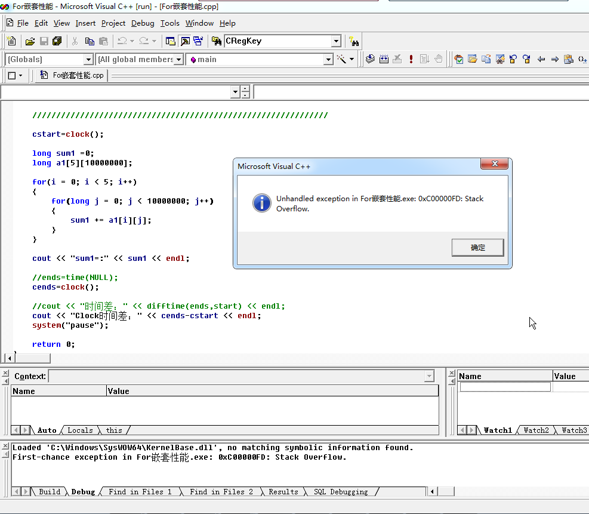Switch to the Locals tab
Screen dimensions: 589x514
[80, 430]
